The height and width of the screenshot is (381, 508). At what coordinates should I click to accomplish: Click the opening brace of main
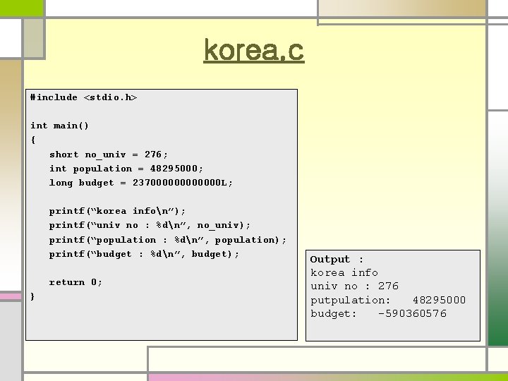pos(32,140)
